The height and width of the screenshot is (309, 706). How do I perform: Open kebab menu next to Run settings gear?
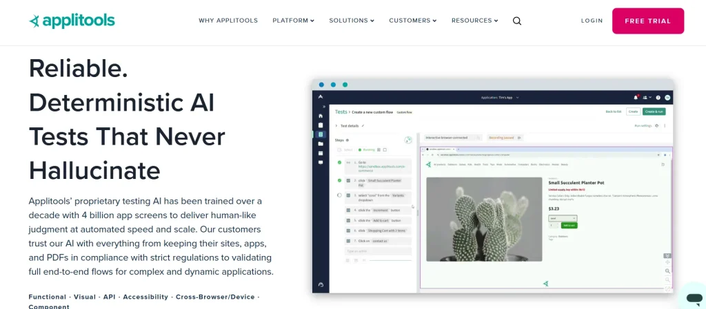(x=665, y=126)
